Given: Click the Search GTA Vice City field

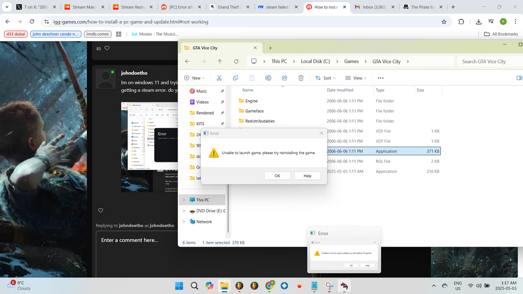Looking at the screenshot, I should [x=490, y=61].
